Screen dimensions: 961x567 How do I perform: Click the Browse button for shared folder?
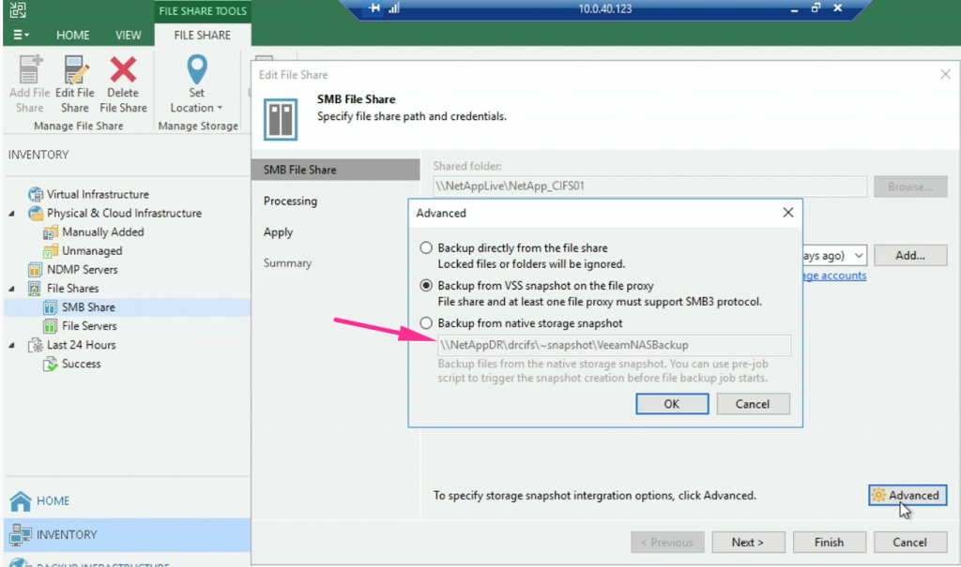[910, 187]
